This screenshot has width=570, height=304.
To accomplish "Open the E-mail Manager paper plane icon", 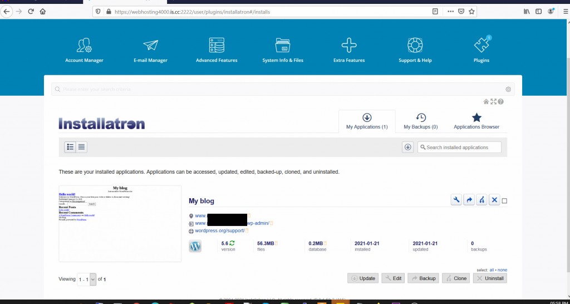I will (150, 46).
